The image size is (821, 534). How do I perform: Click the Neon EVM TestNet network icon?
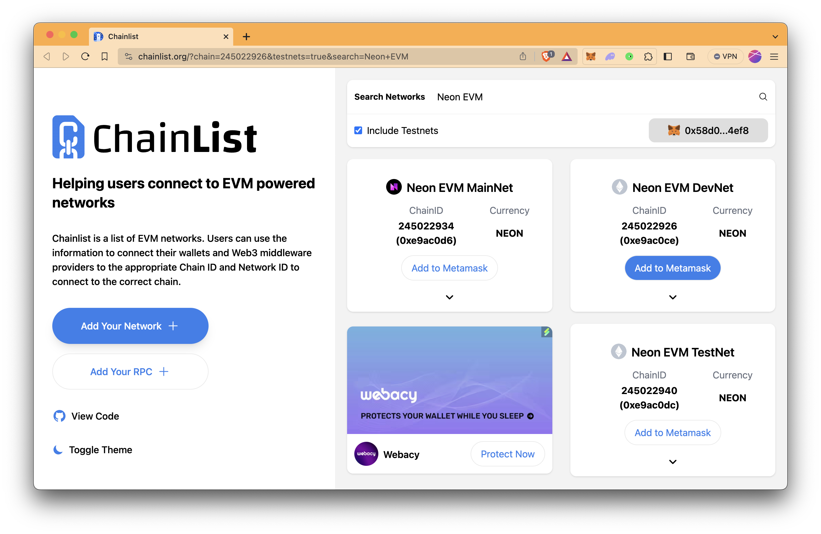618,352
